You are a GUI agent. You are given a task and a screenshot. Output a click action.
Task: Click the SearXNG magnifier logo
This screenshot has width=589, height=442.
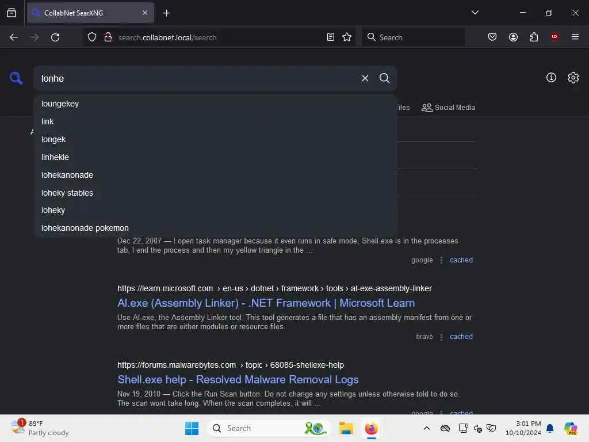pos(16,78)
